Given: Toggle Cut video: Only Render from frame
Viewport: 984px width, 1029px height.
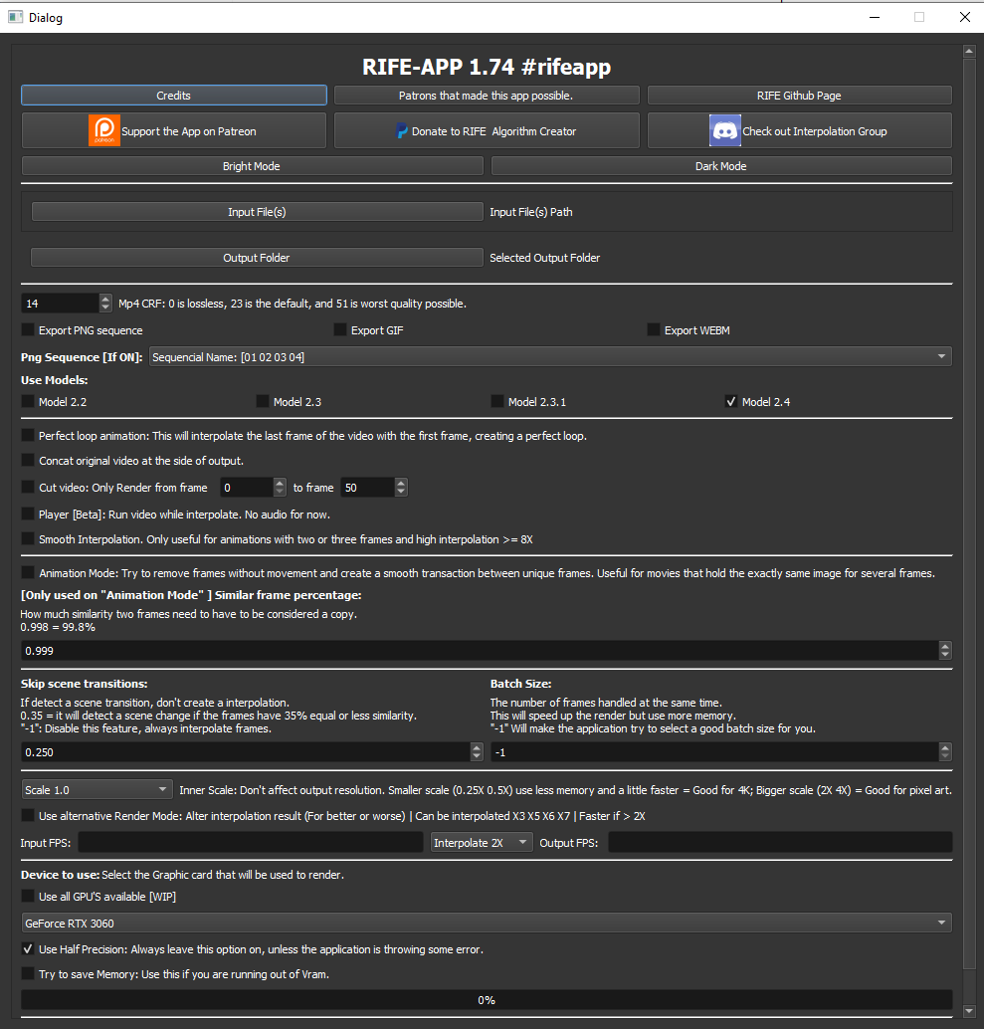Looking at the screenshot, I should pyautogui.click(x=28, y=487).
